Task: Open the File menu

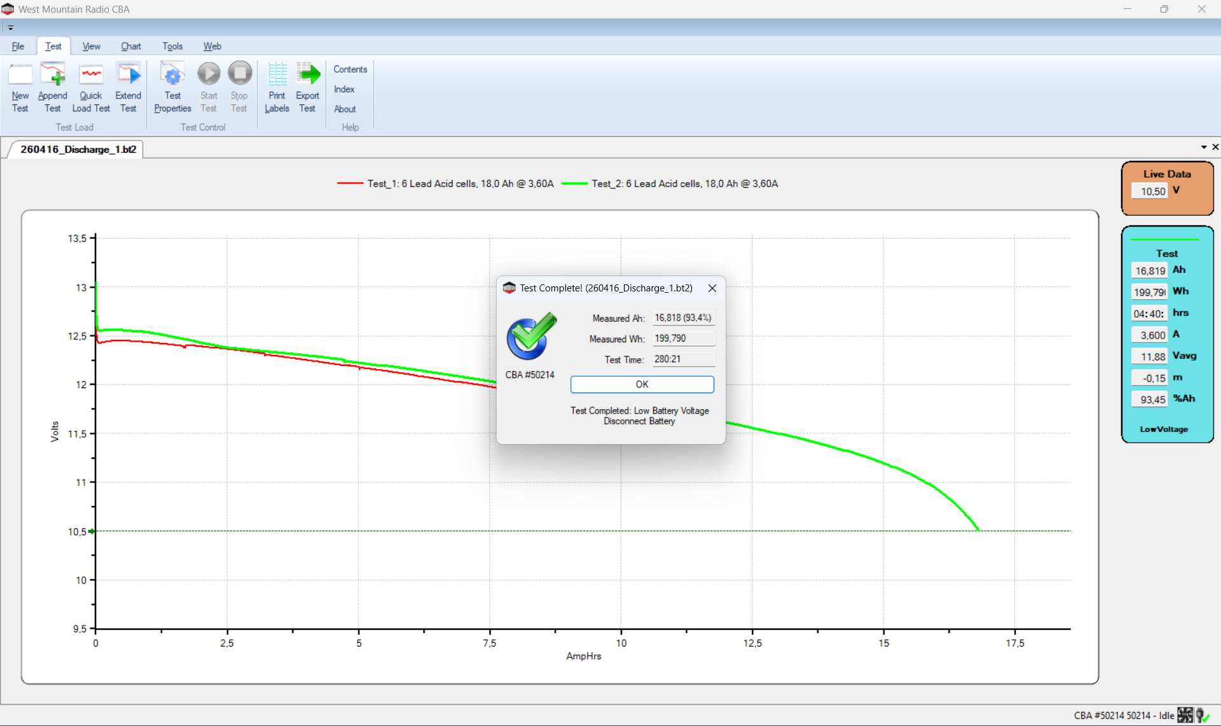Action: (x=18, y=46)
